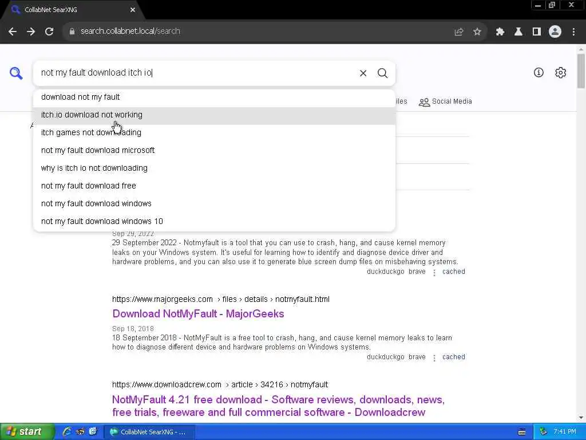Close the CollabNet SearXNG tab
586x440 pixels.
(133, 10)
